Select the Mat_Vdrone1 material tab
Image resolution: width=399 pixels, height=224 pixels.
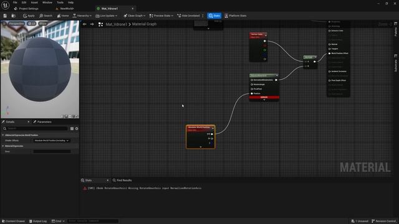(x=110, y=8)
